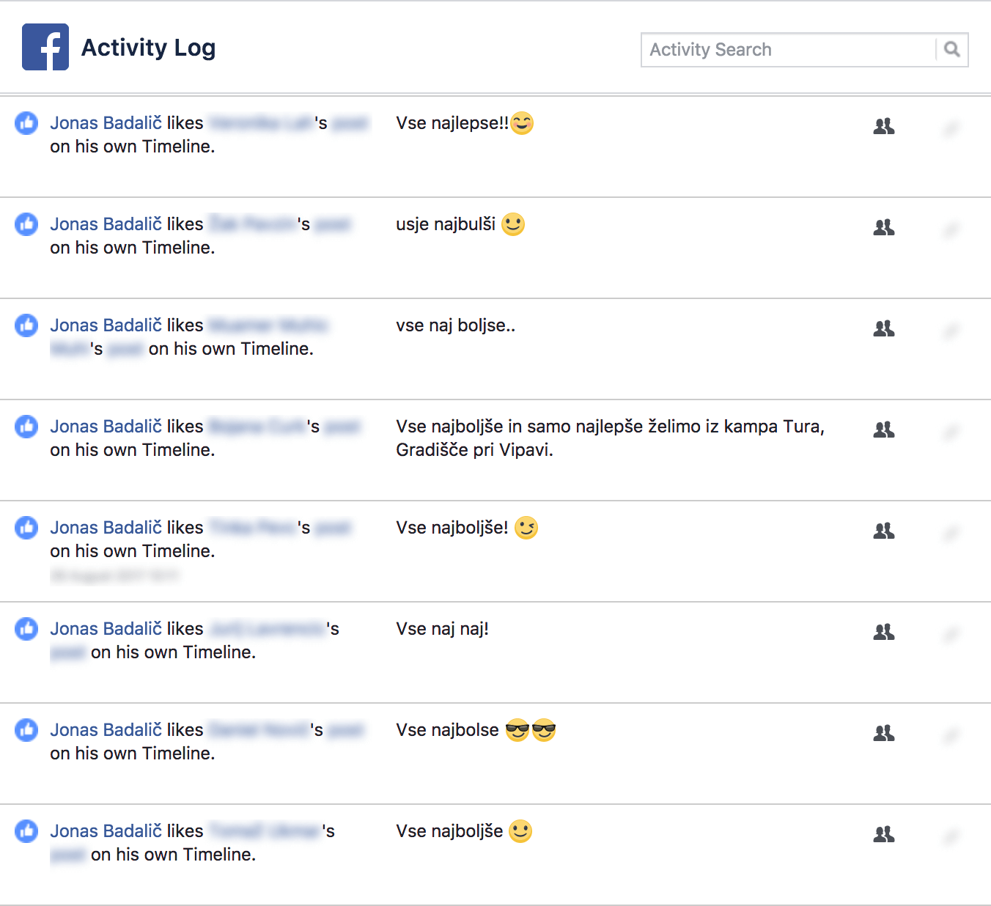Click the 'Vse najlepse!!' post text

452,123
